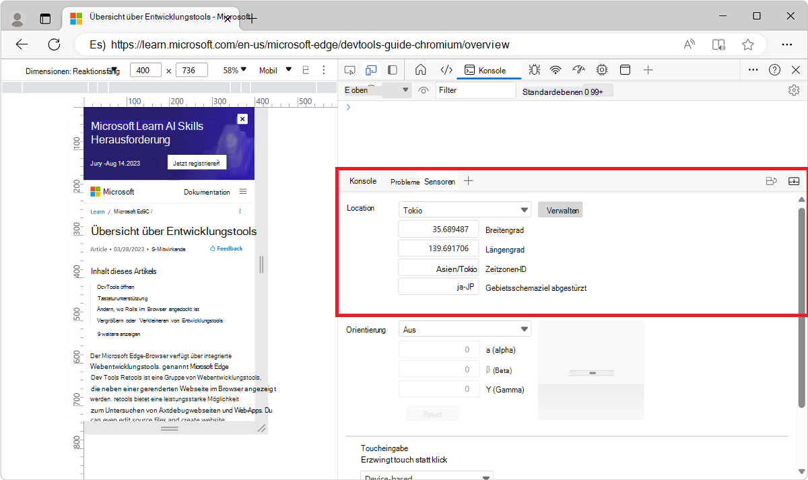Toggle the eye icon for live expressions
The height and width of the screenshot is (480, 808).
pyautogui.click(x=424, y=89)
